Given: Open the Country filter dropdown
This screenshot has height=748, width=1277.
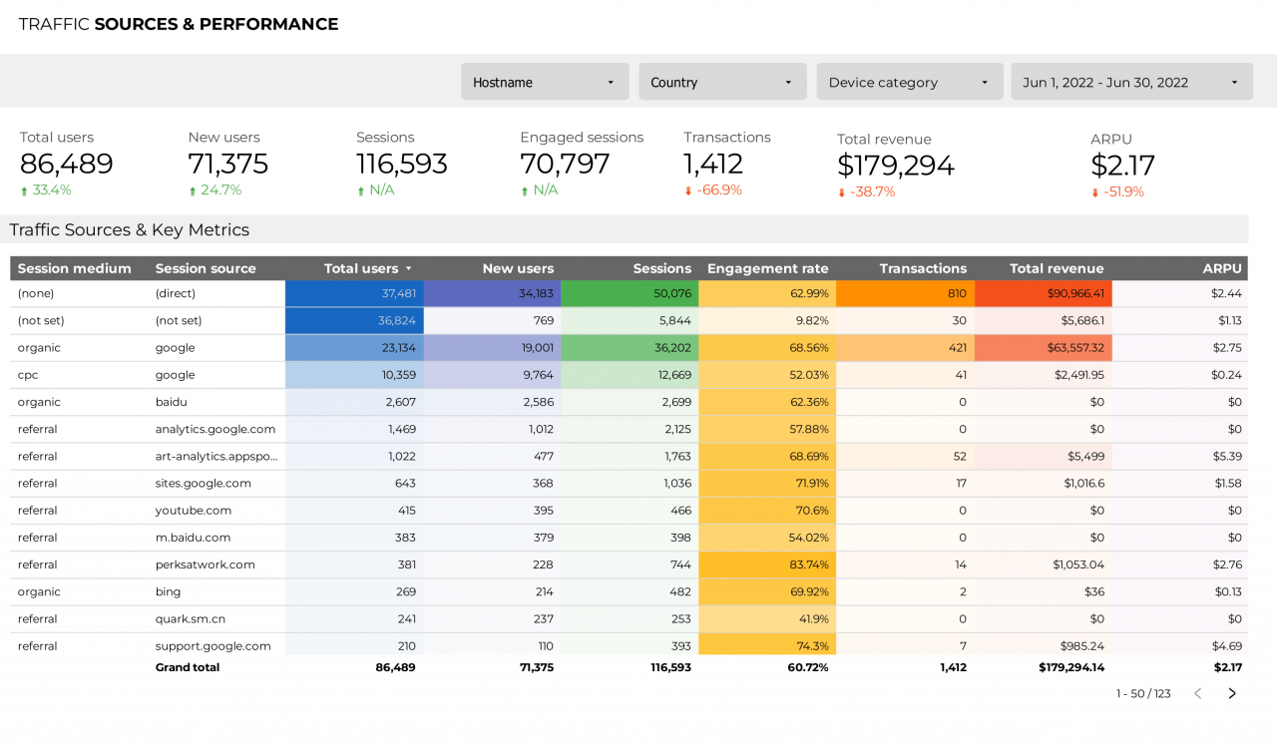Looking at the screenshot, I should pos(722,81).
